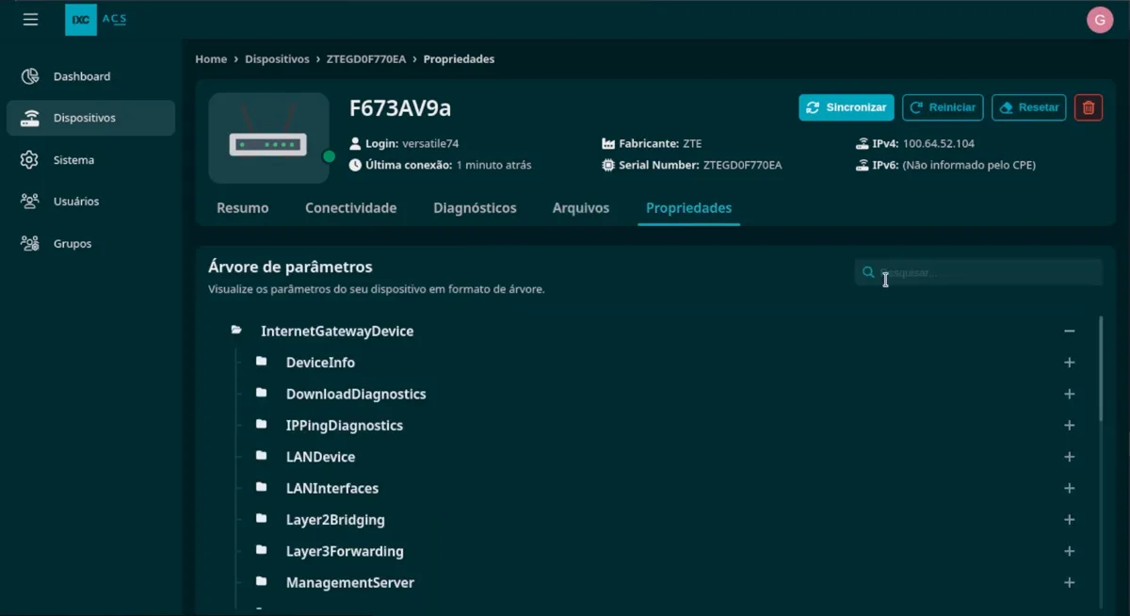Click the Layer3Forwarding folder icon
The height and width of the screenshot is (616, 1130).
tap(262, 550)
